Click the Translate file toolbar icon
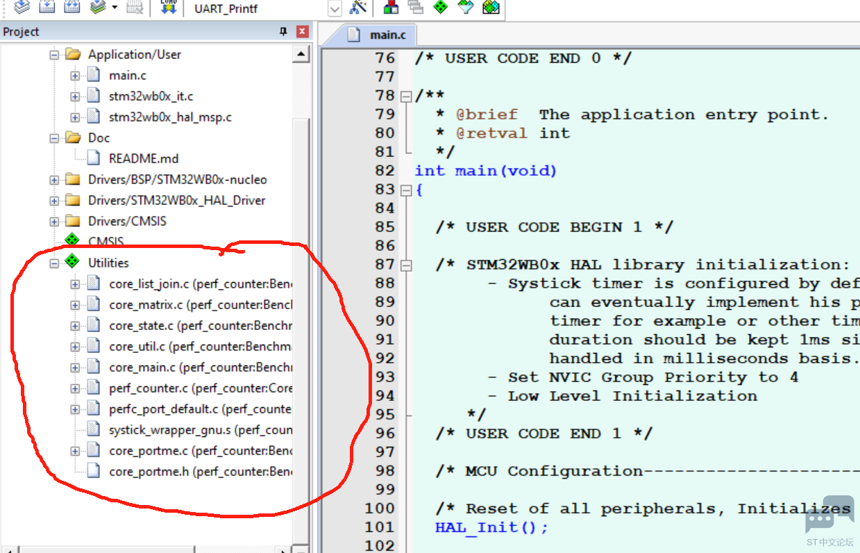This screenshot has width=860, height=553. click(22, 8)
